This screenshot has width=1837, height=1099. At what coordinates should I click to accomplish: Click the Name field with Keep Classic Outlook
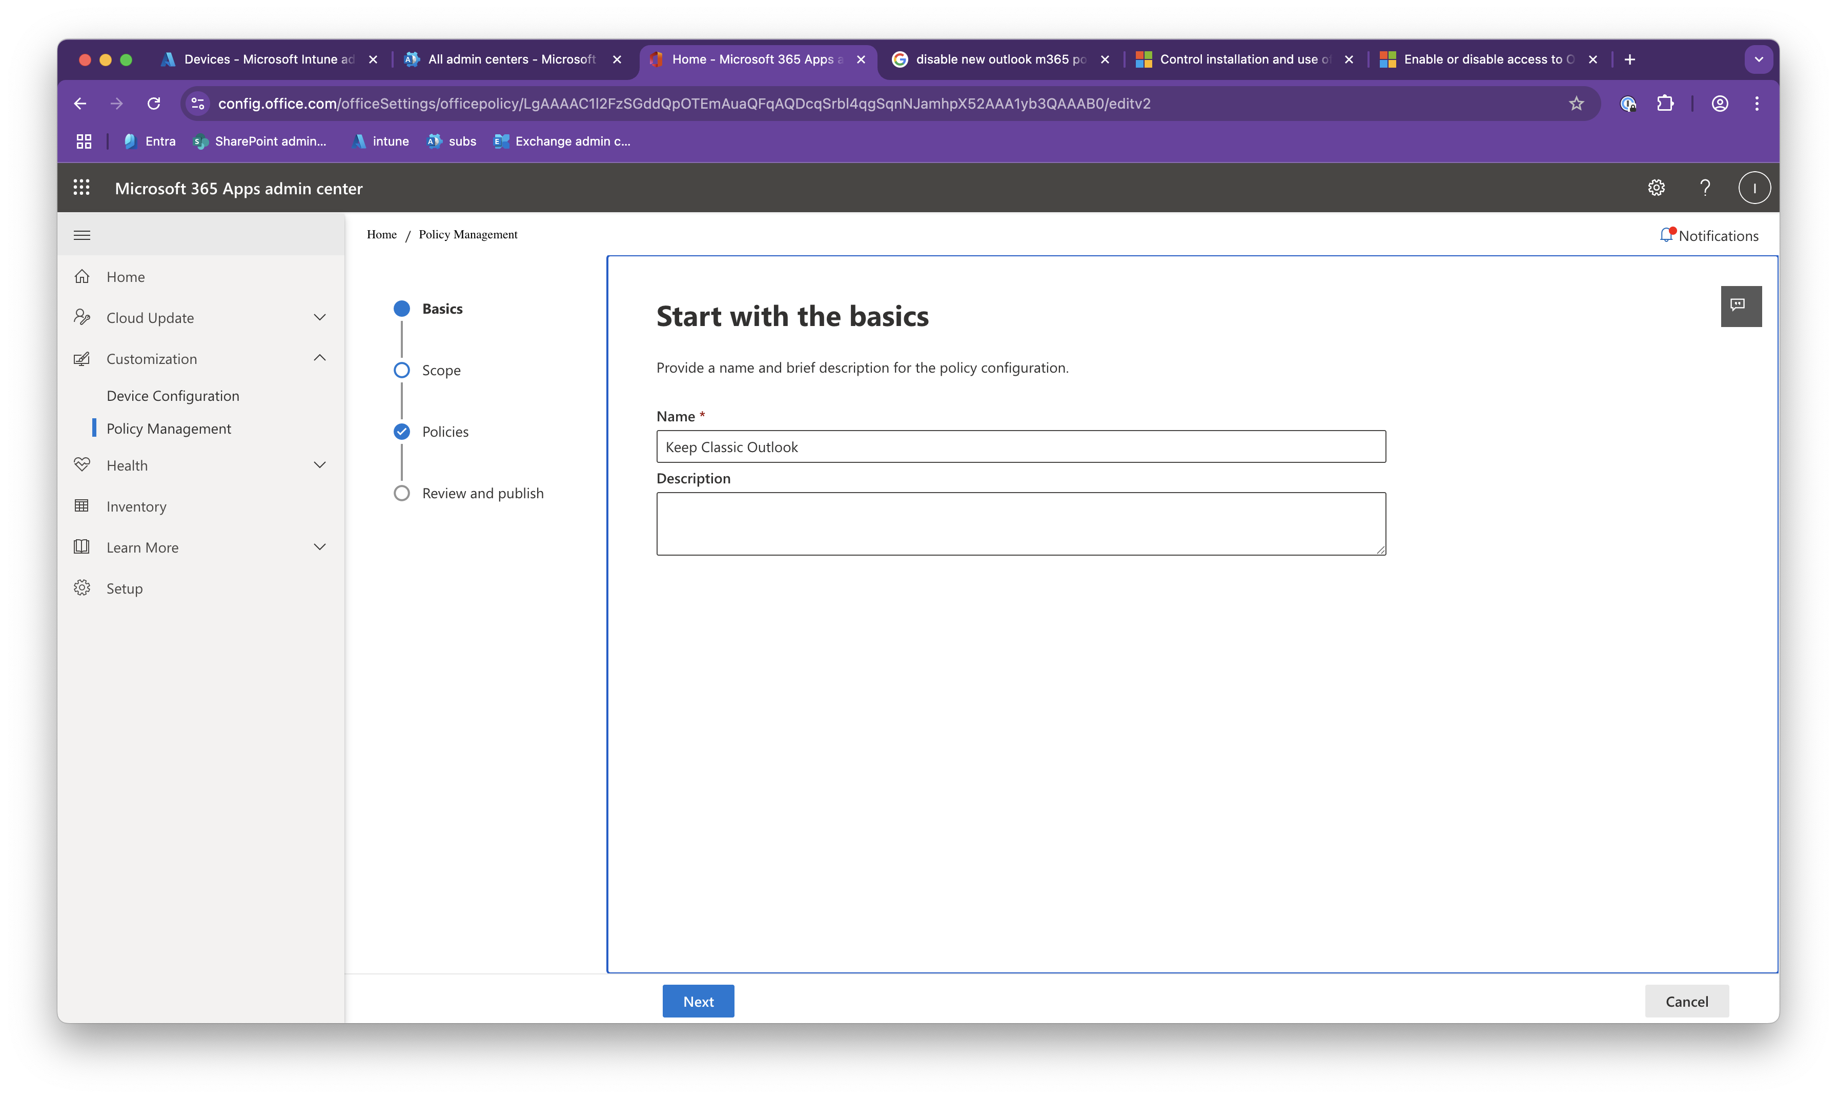(1021, 446)
